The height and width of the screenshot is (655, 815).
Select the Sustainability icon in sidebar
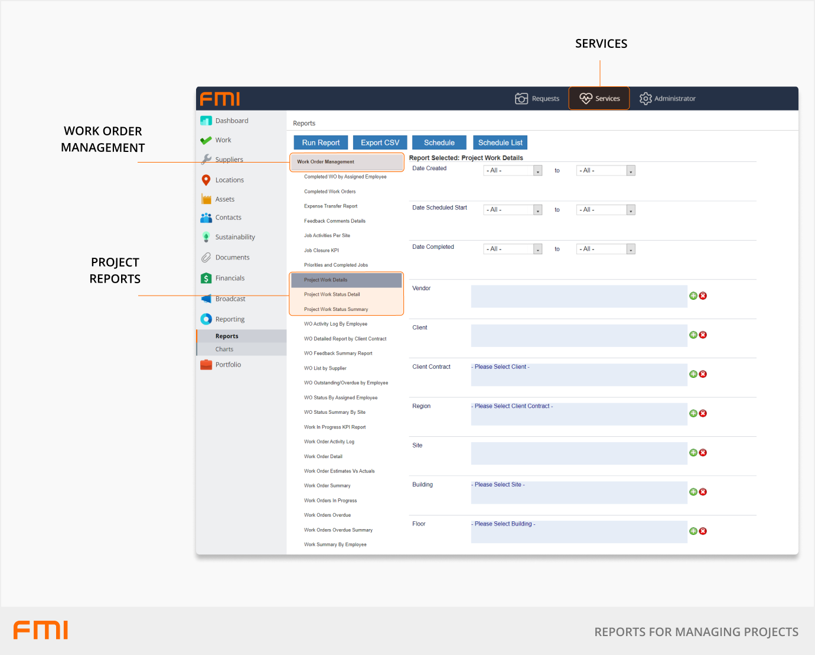tap(206, 237)
